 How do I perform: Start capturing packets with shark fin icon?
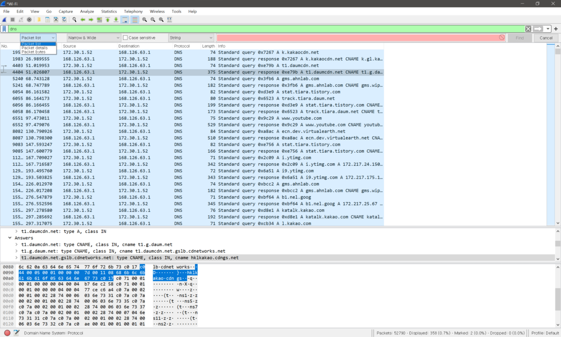point(4,20)
